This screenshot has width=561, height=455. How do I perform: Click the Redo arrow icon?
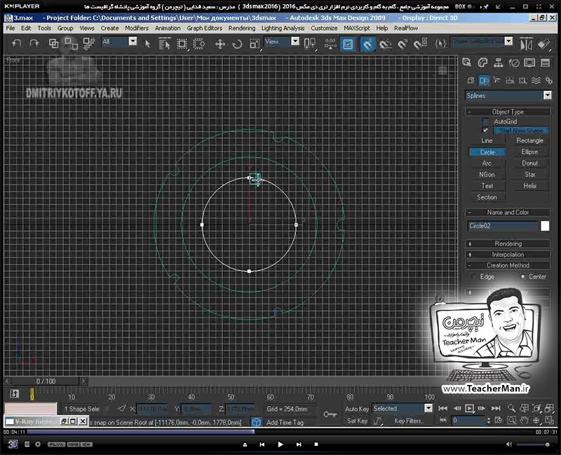[34, 43]
